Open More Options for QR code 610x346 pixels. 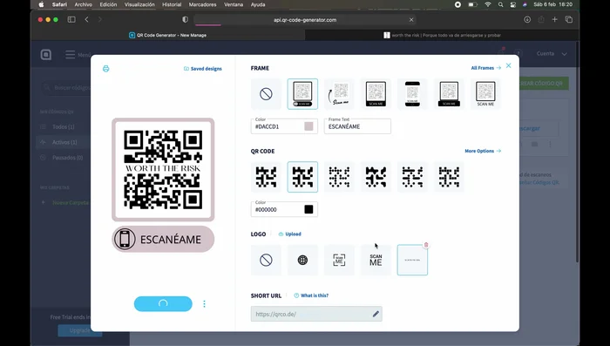tap(483, 151)
